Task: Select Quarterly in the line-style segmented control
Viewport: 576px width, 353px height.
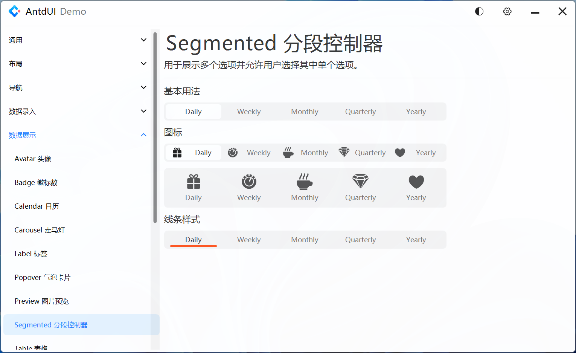Action: 360,239
